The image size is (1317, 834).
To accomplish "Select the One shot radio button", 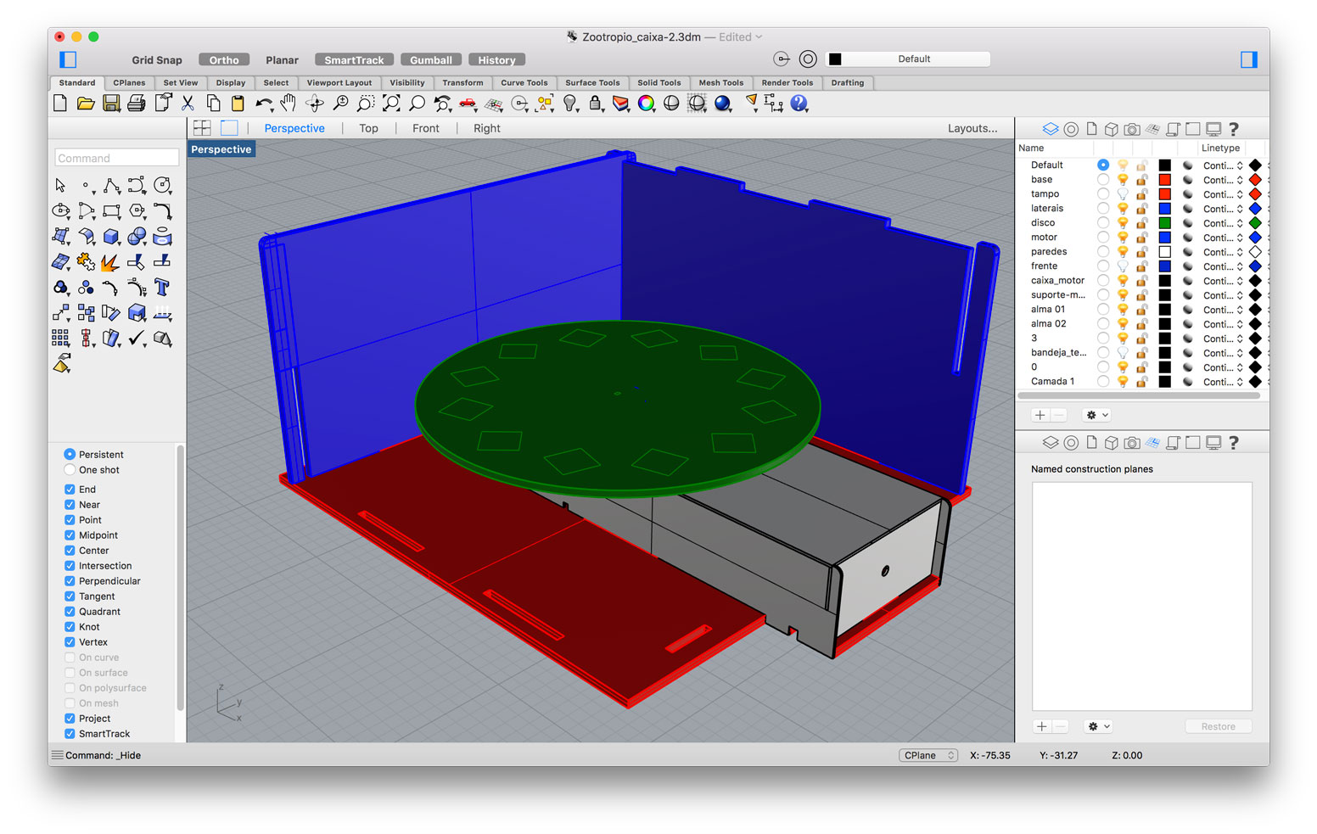I will tap(70, 470).
